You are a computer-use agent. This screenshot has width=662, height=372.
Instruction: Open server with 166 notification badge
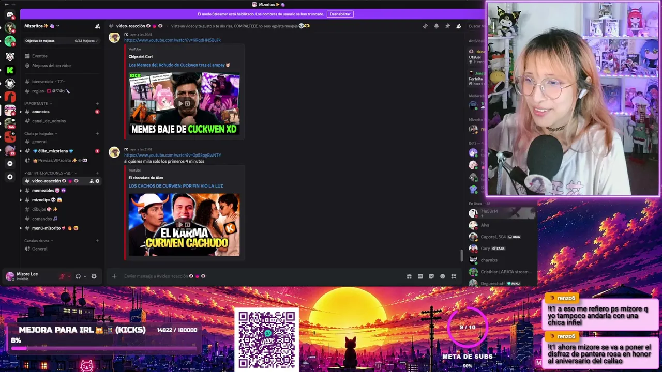pos(10,123)
